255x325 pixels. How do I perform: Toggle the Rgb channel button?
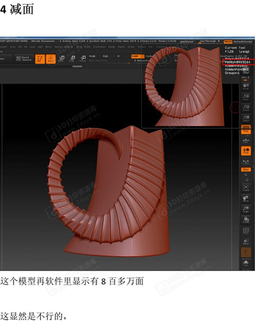click(105, 57)
